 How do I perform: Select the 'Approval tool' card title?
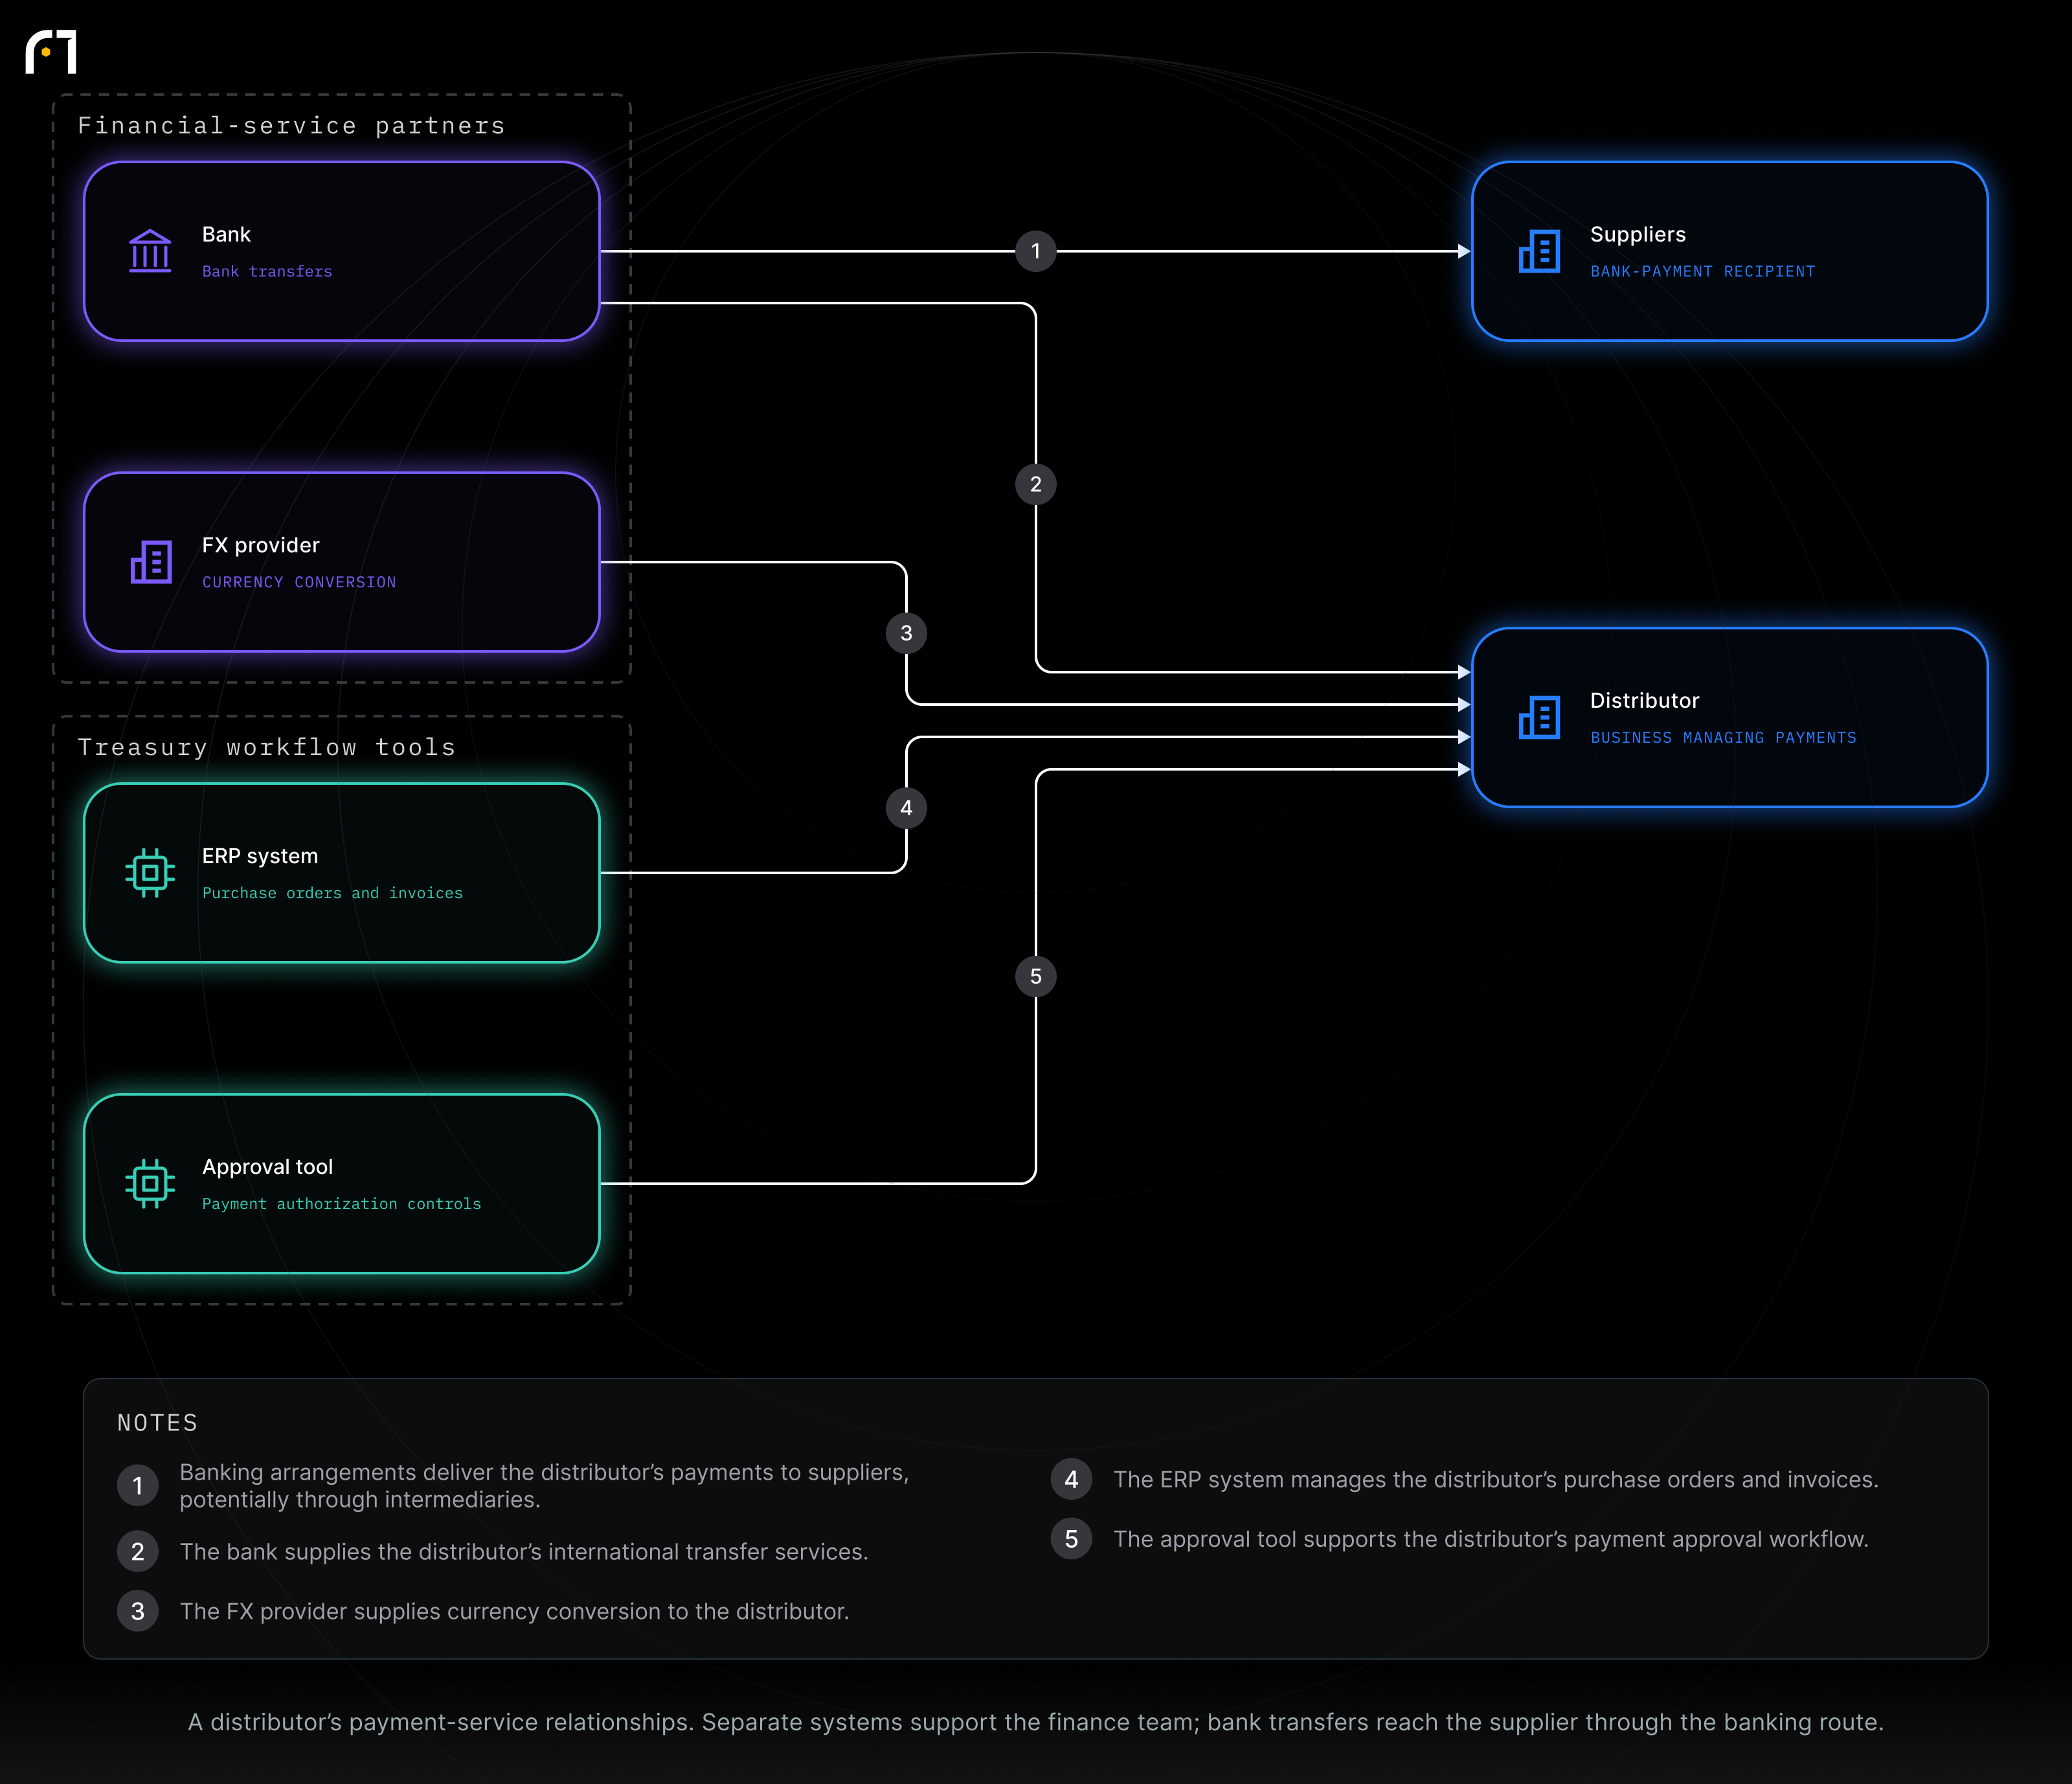tap(267, 1167)
